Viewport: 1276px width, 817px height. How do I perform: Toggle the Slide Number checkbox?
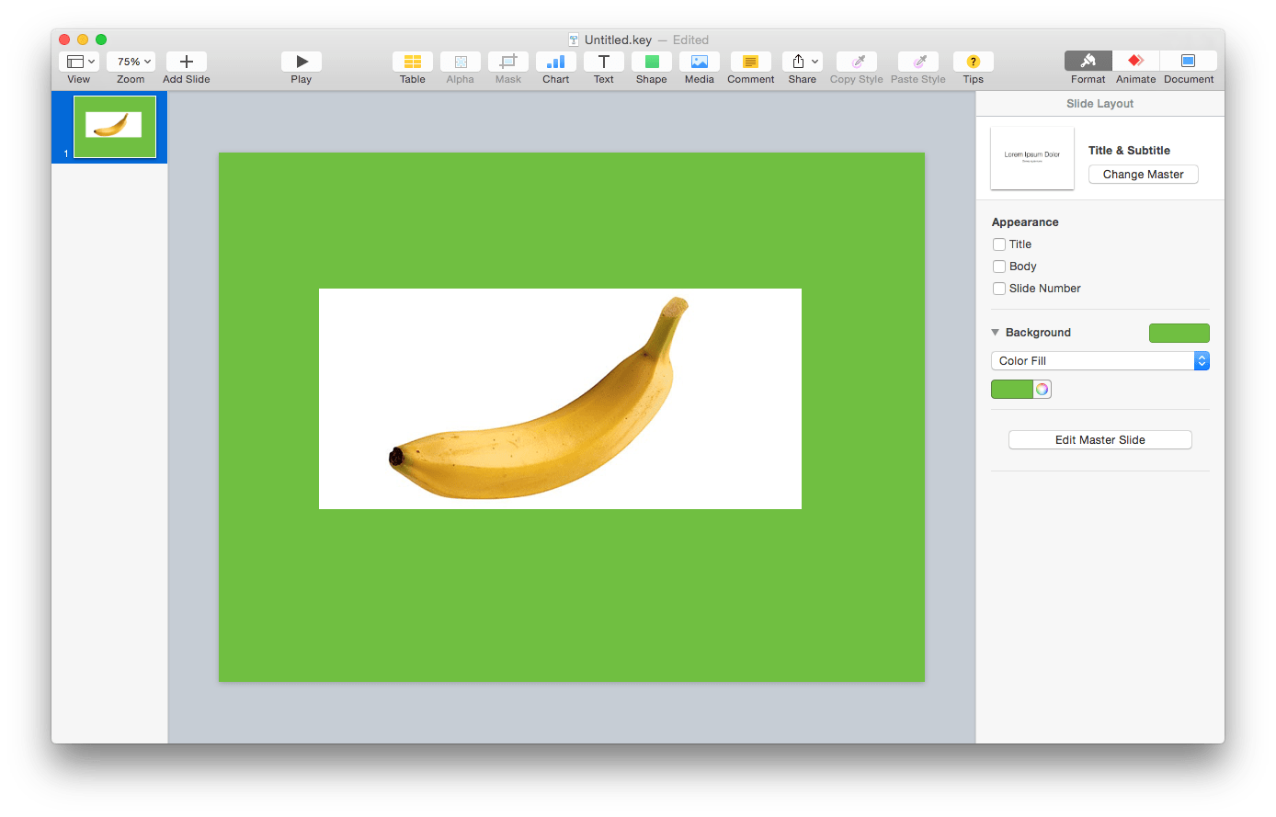click(x=999, y=289)
